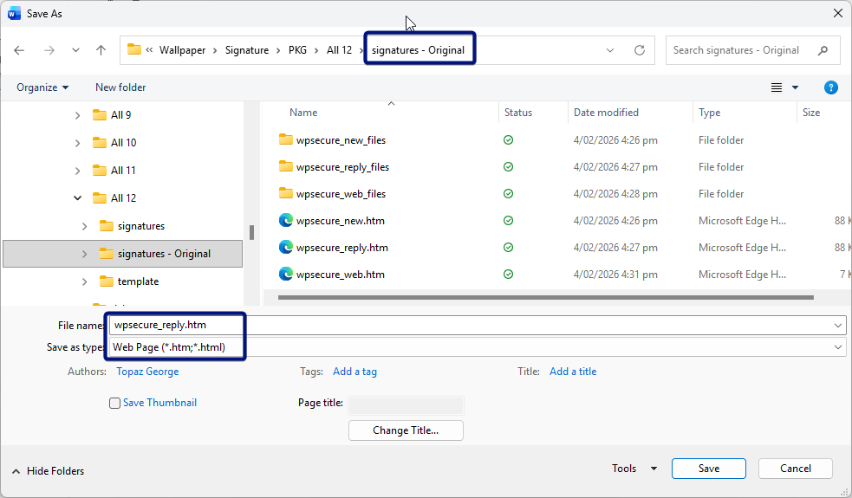Click the Add a tag link
Screen dimensions: 852x498
point(354,372)
